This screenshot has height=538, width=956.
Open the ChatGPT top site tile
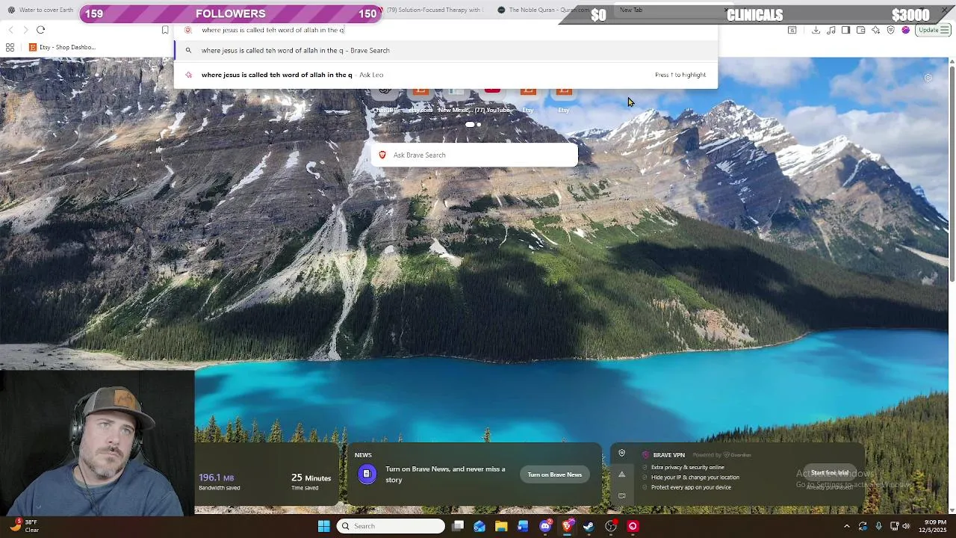click(385, 99)
